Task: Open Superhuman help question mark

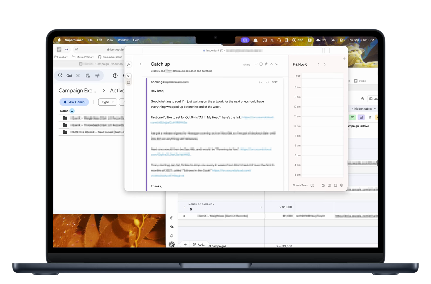Action: click(329, 185)
